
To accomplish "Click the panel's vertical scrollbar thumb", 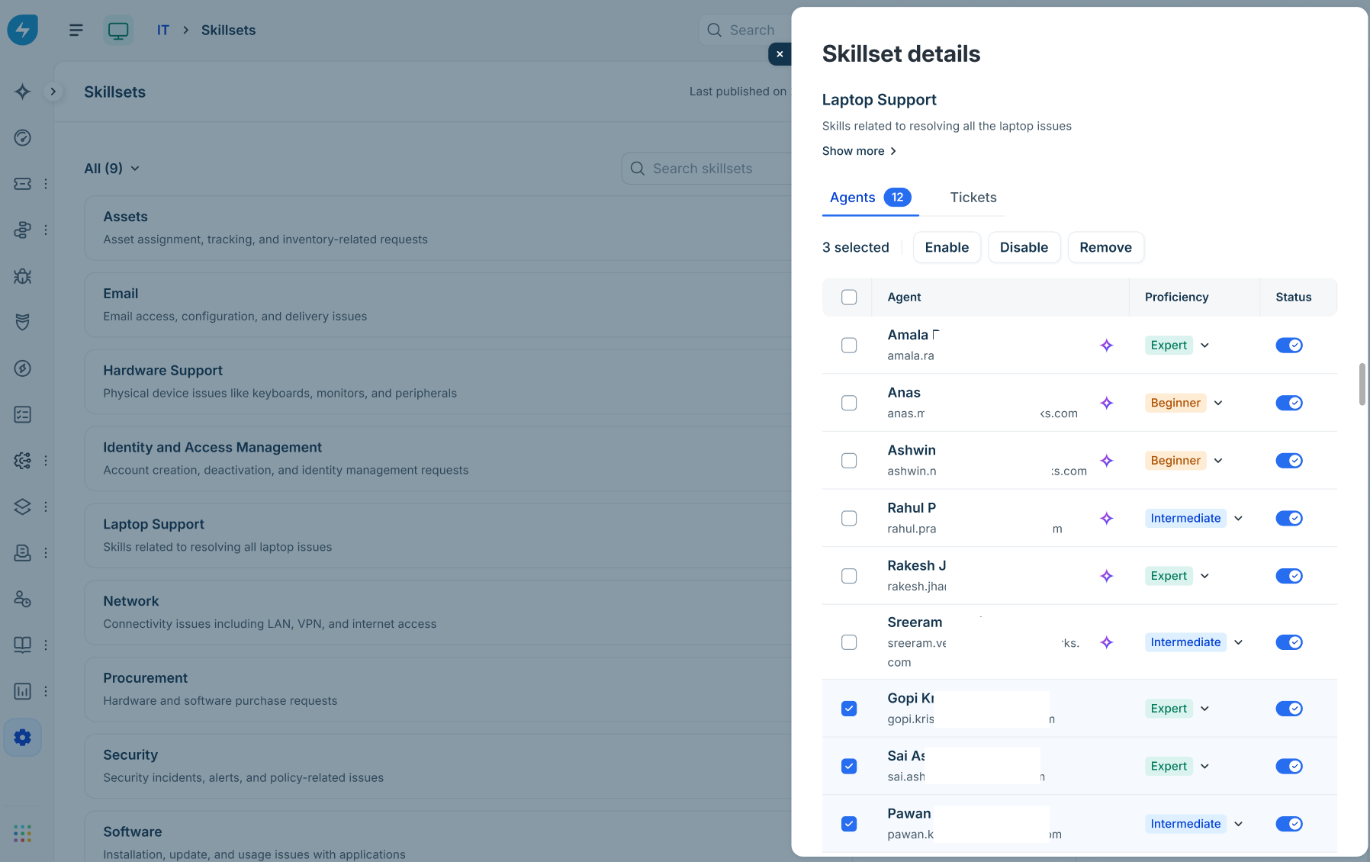I will [1362, 384].
